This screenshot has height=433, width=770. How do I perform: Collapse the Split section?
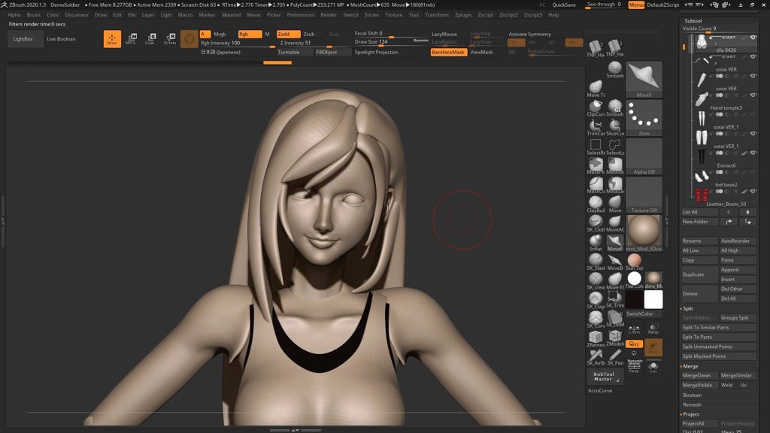[x=689, y=308]
